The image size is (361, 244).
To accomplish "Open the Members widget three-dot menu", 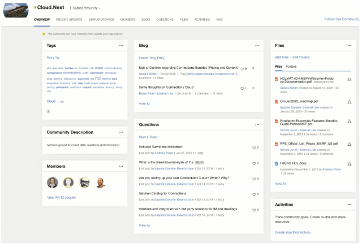I will pos(121,166).
